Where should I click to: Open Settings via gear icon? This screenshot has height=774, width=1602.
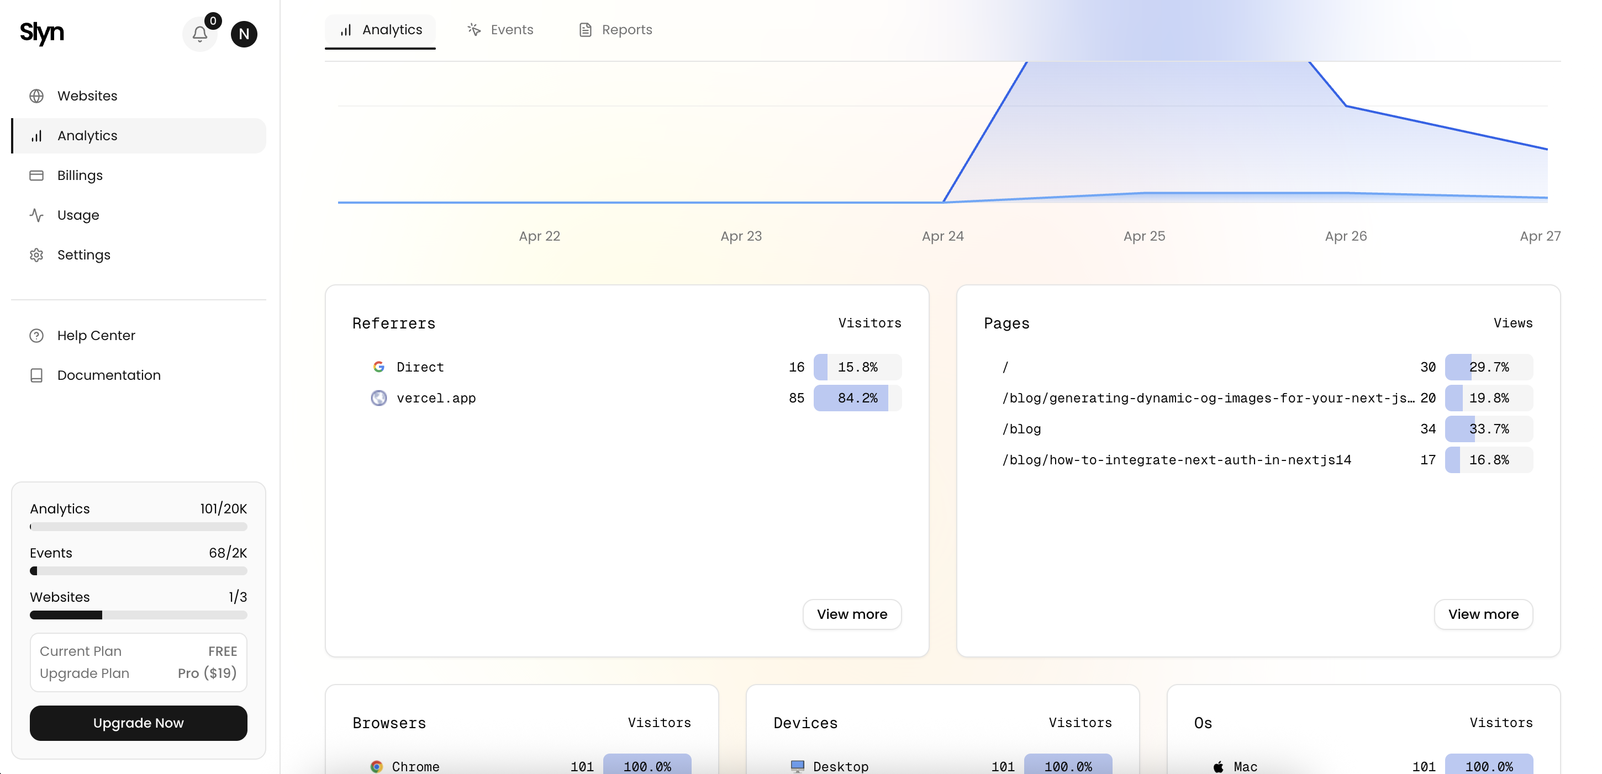36,255
